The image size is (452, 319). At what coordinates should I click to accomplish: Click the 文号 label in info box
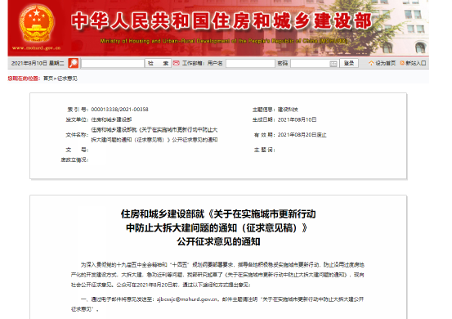tap(76, 150)
